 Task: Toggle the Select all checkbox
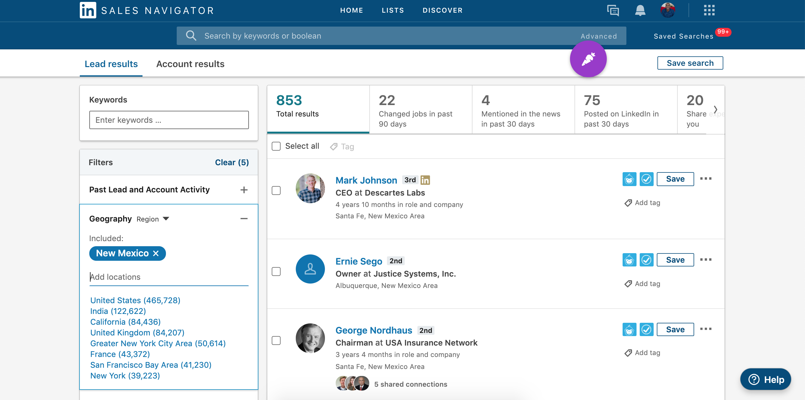coord(276,146)
